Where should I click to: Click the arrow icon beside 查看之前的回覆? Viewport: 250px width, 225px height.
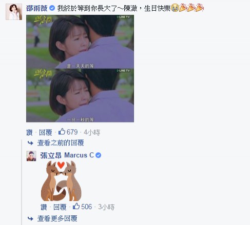click(x=30, y=143)
